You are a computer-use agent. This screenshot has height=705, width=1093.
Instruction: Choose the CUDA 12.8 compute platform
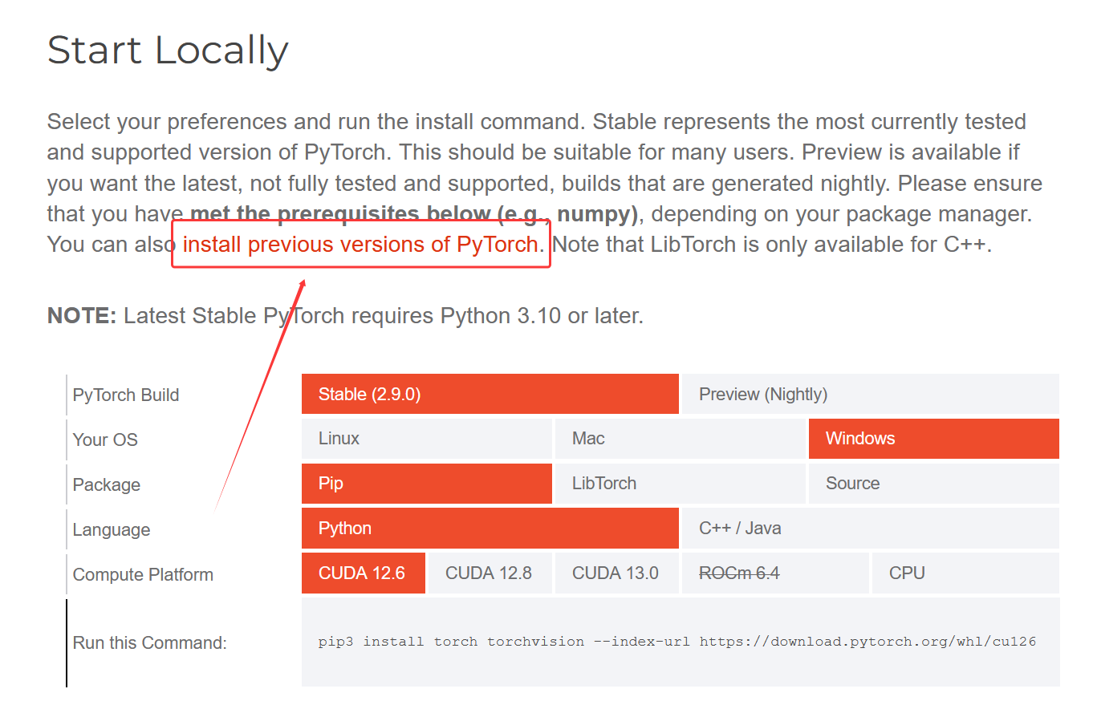coord(490,573)
